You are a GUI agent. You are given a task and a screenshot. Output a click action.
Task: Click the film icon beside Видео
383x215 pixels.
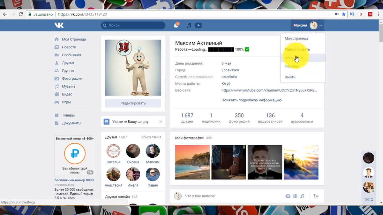coord(56,94)
